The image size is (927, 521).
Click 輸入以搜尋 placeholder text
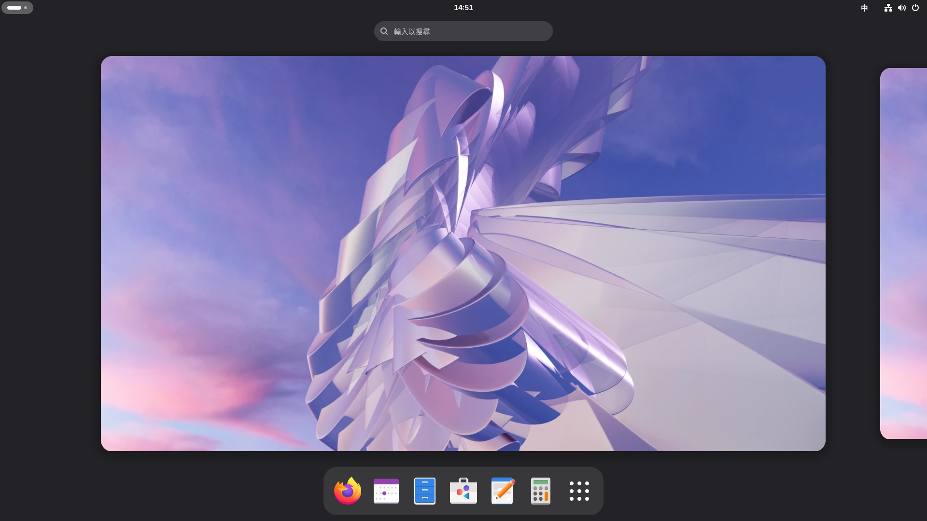pyautogui.click(x=412, y=32)
